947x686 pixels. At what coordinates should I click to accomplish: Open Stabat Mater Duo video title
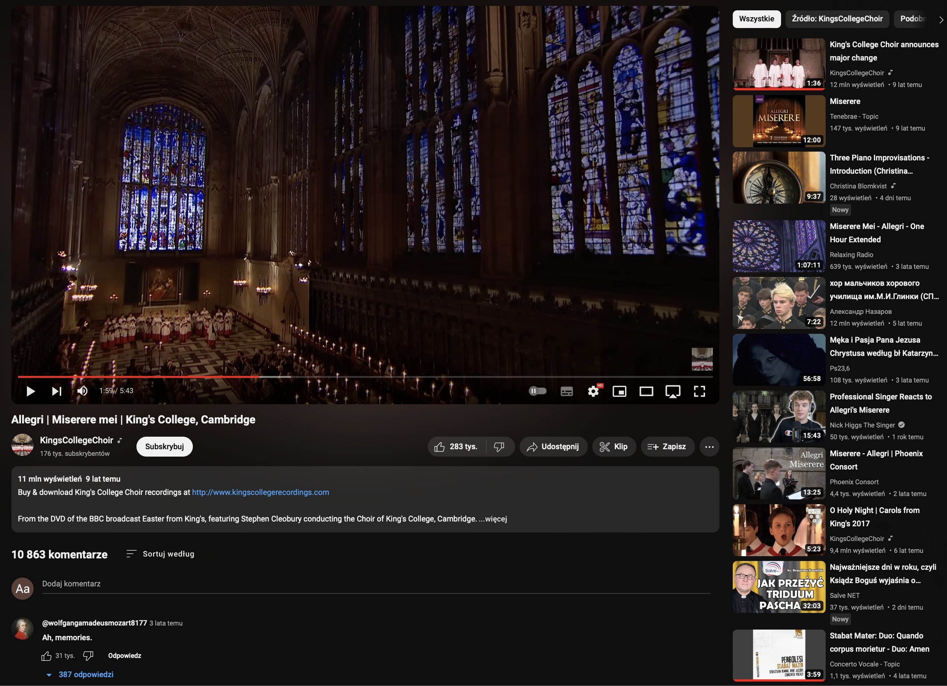tap(880, 642)
